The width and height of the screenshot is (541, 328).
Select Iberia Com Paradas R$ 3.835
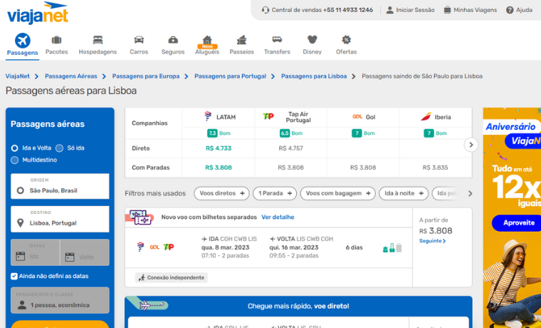click(436, 168)
